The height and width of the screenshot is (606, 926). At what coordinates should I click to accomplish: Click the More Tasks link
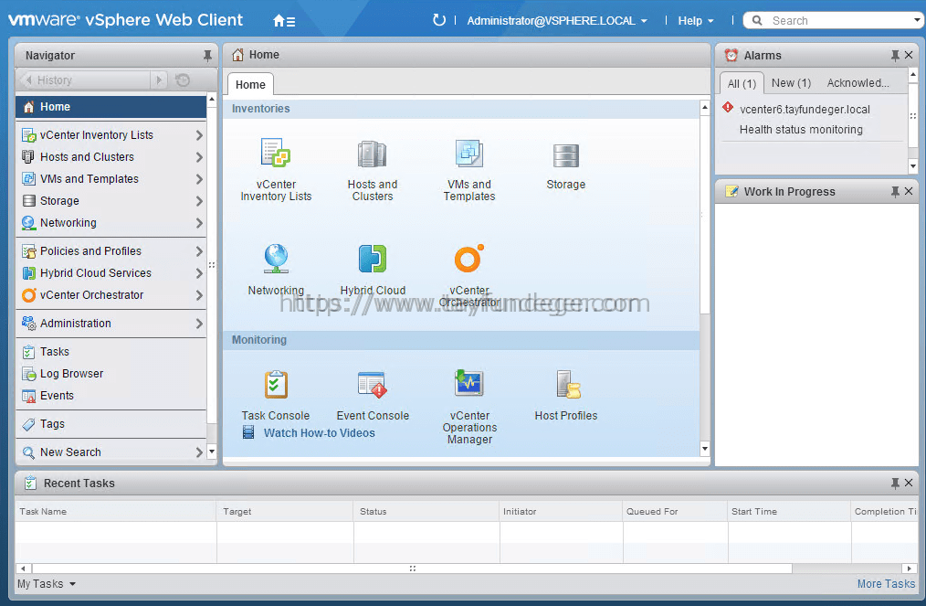coord(886,584)
